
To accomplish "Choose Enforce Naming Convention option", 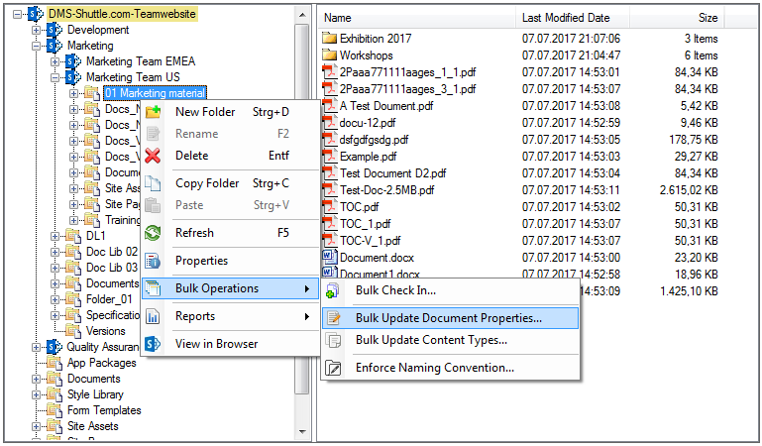I will [x=450, y=368].
